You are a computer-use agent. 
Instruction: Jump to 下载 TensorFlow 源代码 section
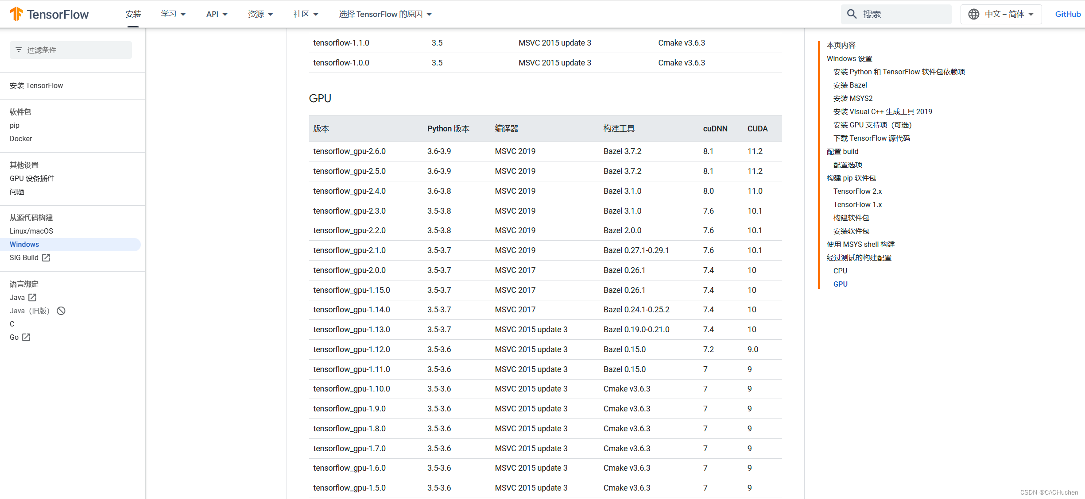click(x=871, y=138)
